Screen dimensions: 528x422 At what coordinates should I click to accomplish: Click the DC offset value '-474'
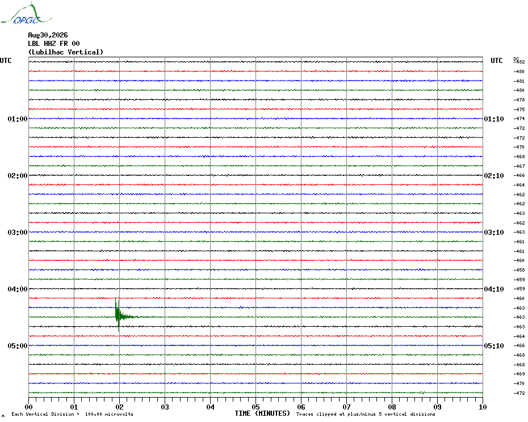519,119
